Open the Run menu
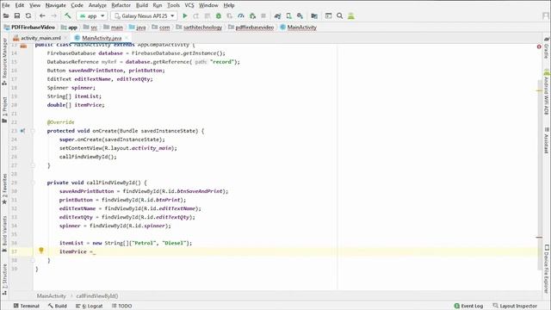 coord(158,5)
